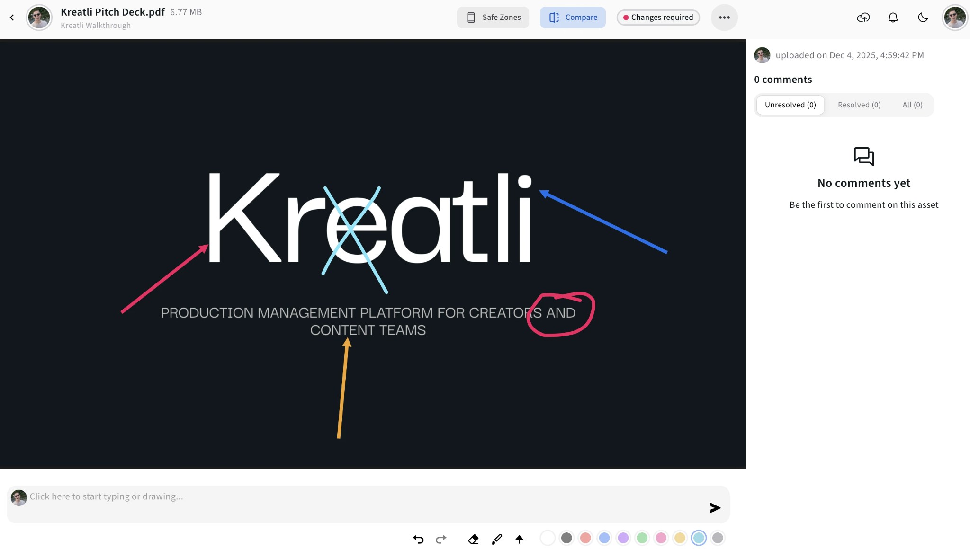970x549 pixels.
Task: Open the Changes required status dropdown
Action: pyautogui.click(x=658, y=17)
